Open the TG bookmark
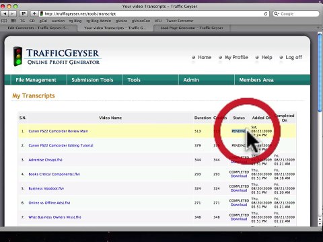Viewport: 323px width, 242px height. [22, 21]
